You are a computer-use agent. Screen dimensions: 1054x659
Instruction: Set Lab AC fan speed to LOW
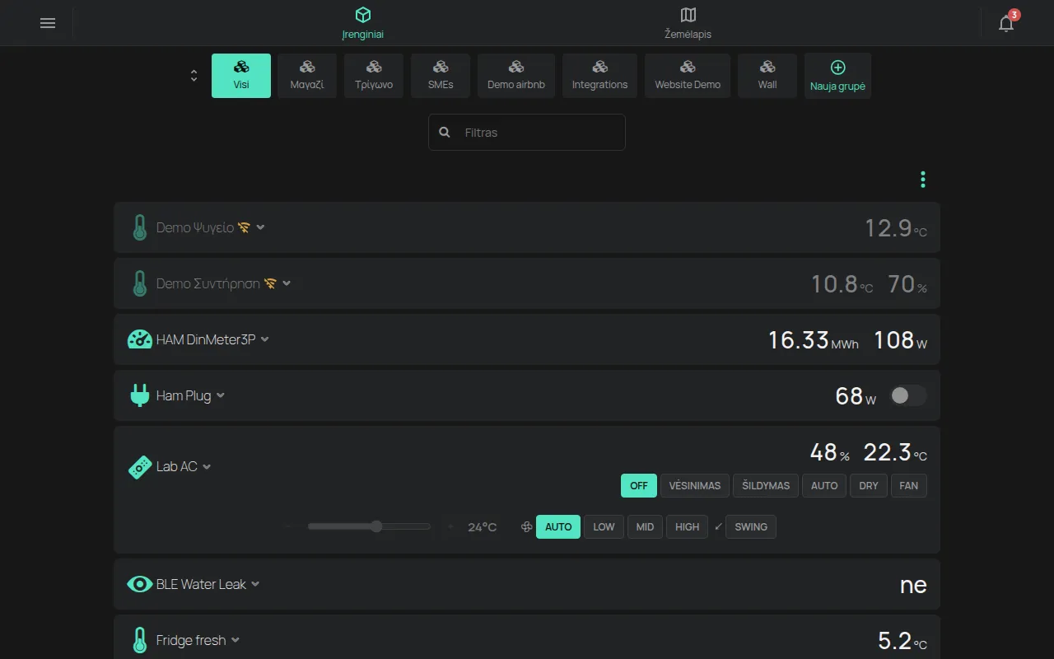tap(604, 526)
